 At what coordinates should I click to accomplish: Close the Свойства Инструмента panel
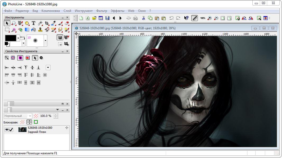tap(67, 51)
